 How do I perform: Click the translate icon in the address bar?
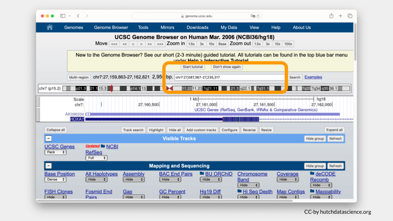[x=253, y=16]
